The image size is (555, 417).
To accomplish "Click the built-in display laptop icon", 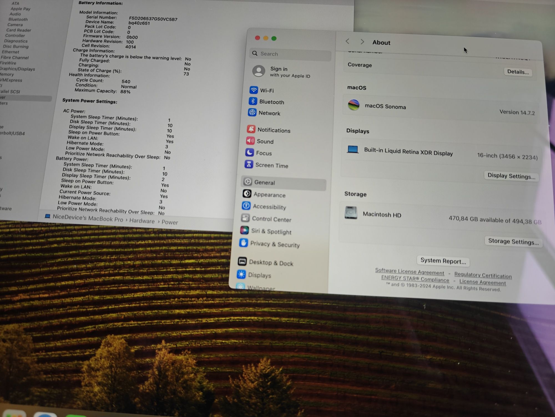I will tap(353, 149).
